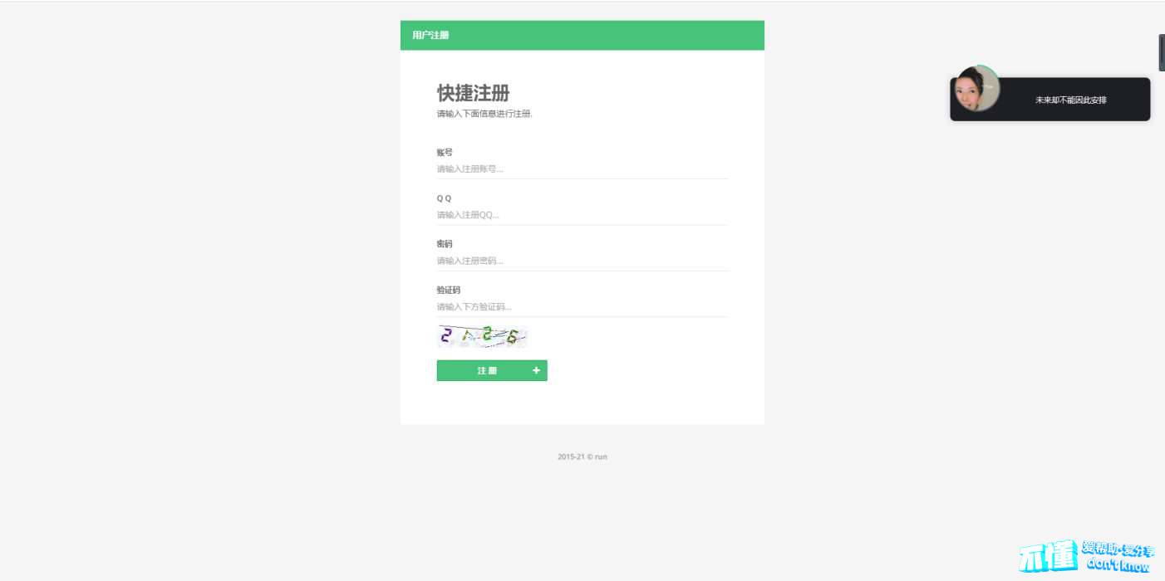Submit the form with the 注册 button
Image resolution: width=1165 pixels, height=581 pixels.
point(492,370)
